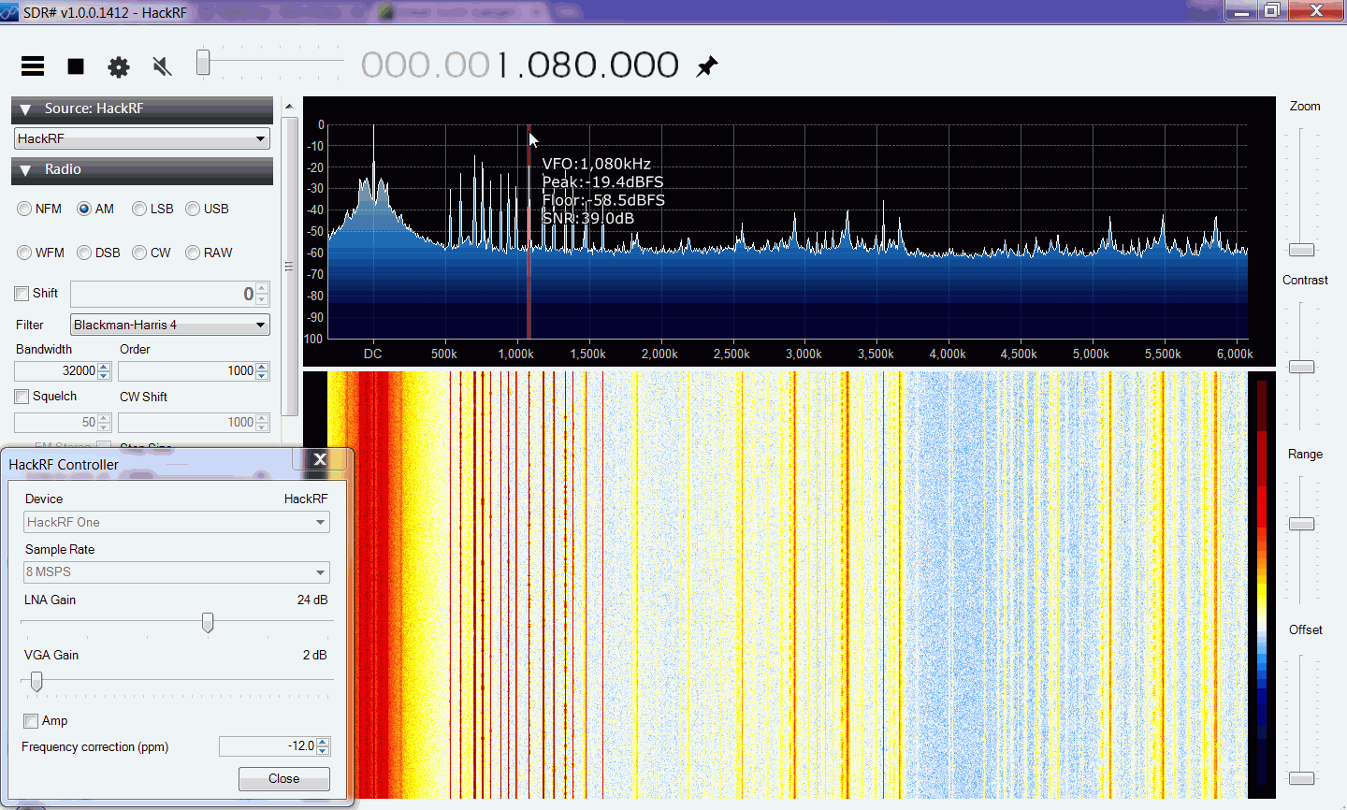The image size is (1347, 810).
Task: Click the VGA Gain slider handle
Action: click(36, 681)
